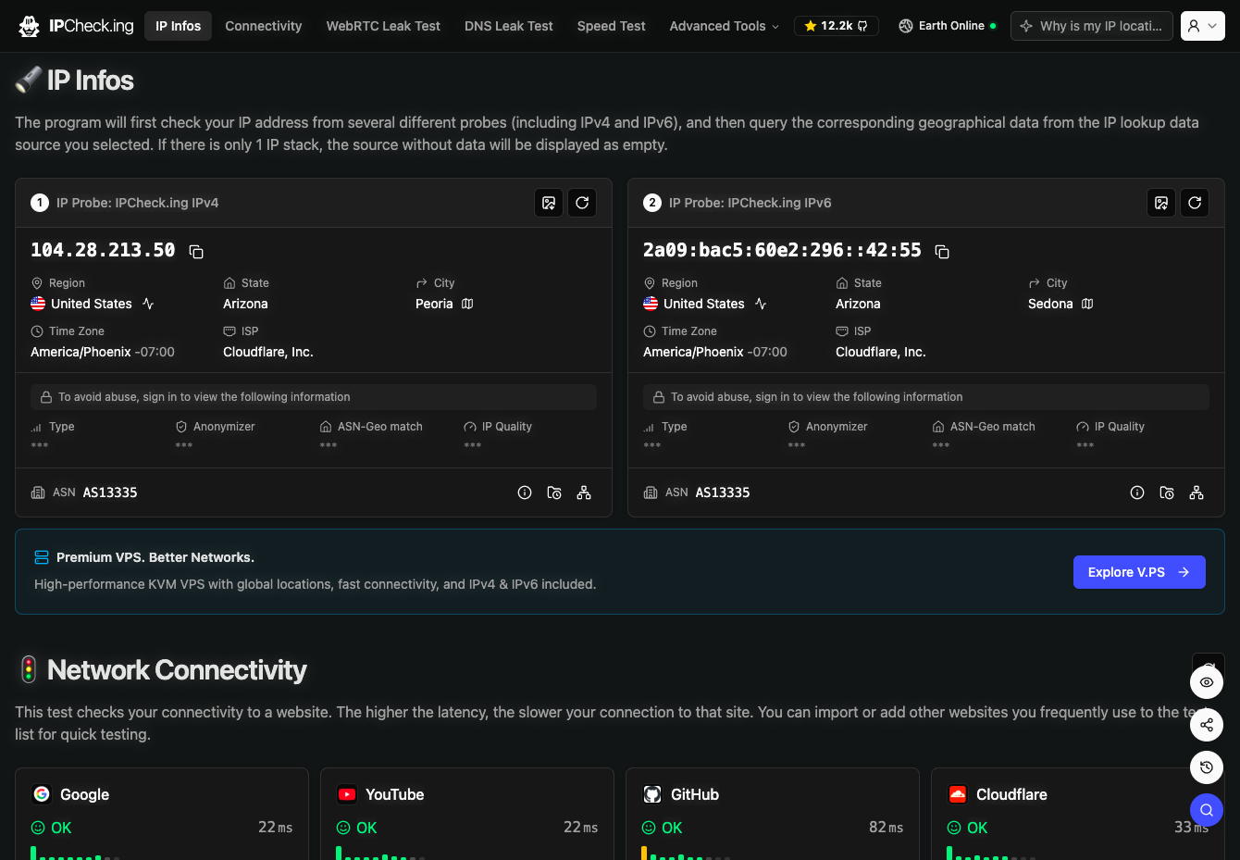Open network-tree icon in IPv6 ASN row

coord(1197,492)
